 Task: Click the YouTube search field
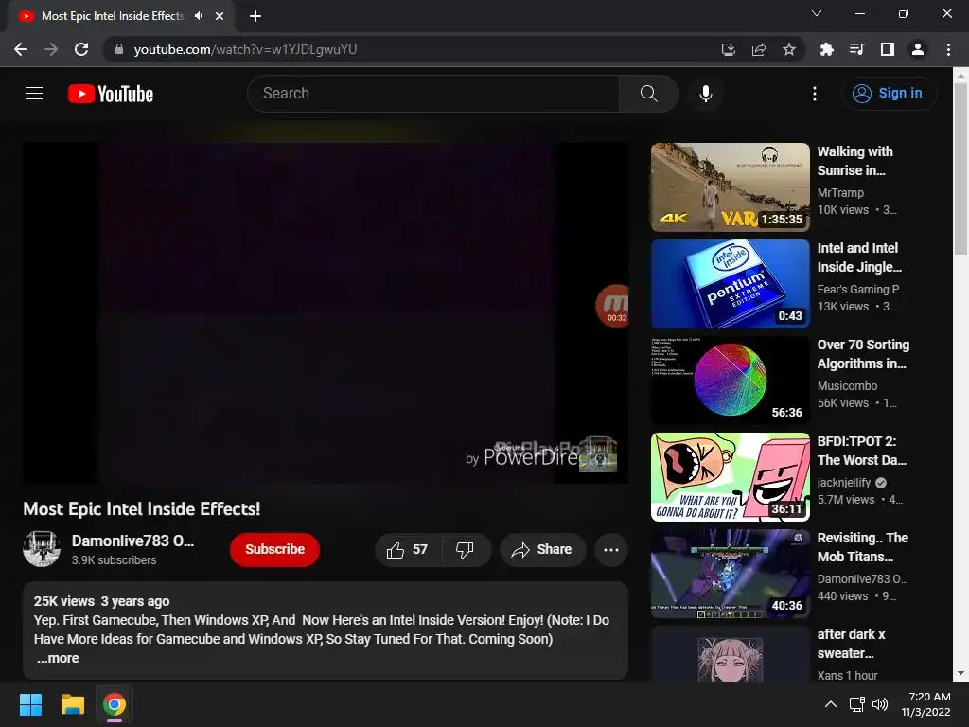(433, 94)
